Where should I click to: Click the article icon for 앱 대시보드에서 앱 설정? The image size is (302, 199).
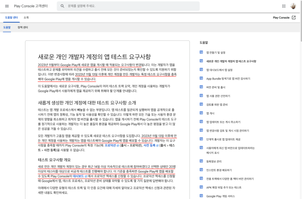coord(201,69)
